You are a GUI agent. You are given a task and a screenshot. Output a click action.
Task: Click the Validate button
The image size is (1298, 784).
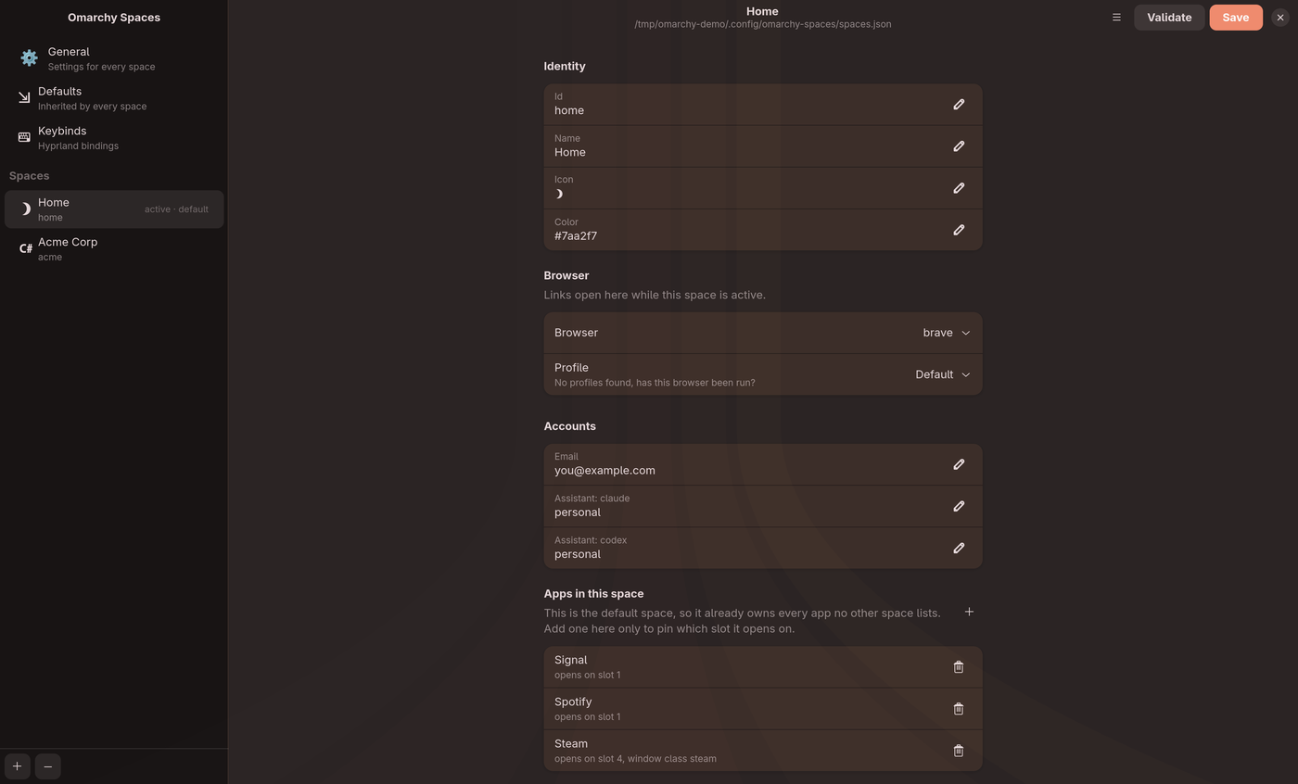point(1169,18)
